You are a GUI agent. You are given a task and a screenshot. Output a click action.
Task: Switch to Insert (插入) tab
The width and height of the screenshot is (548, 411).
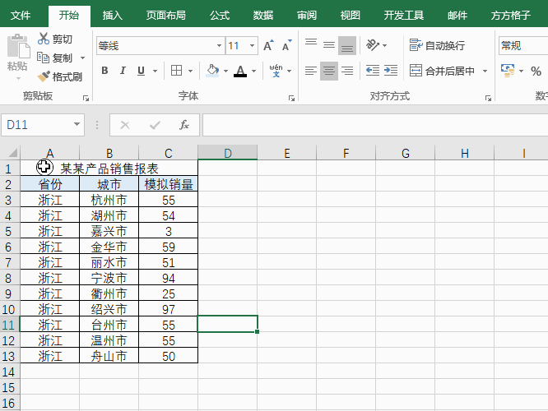click(x=112, y=16)
